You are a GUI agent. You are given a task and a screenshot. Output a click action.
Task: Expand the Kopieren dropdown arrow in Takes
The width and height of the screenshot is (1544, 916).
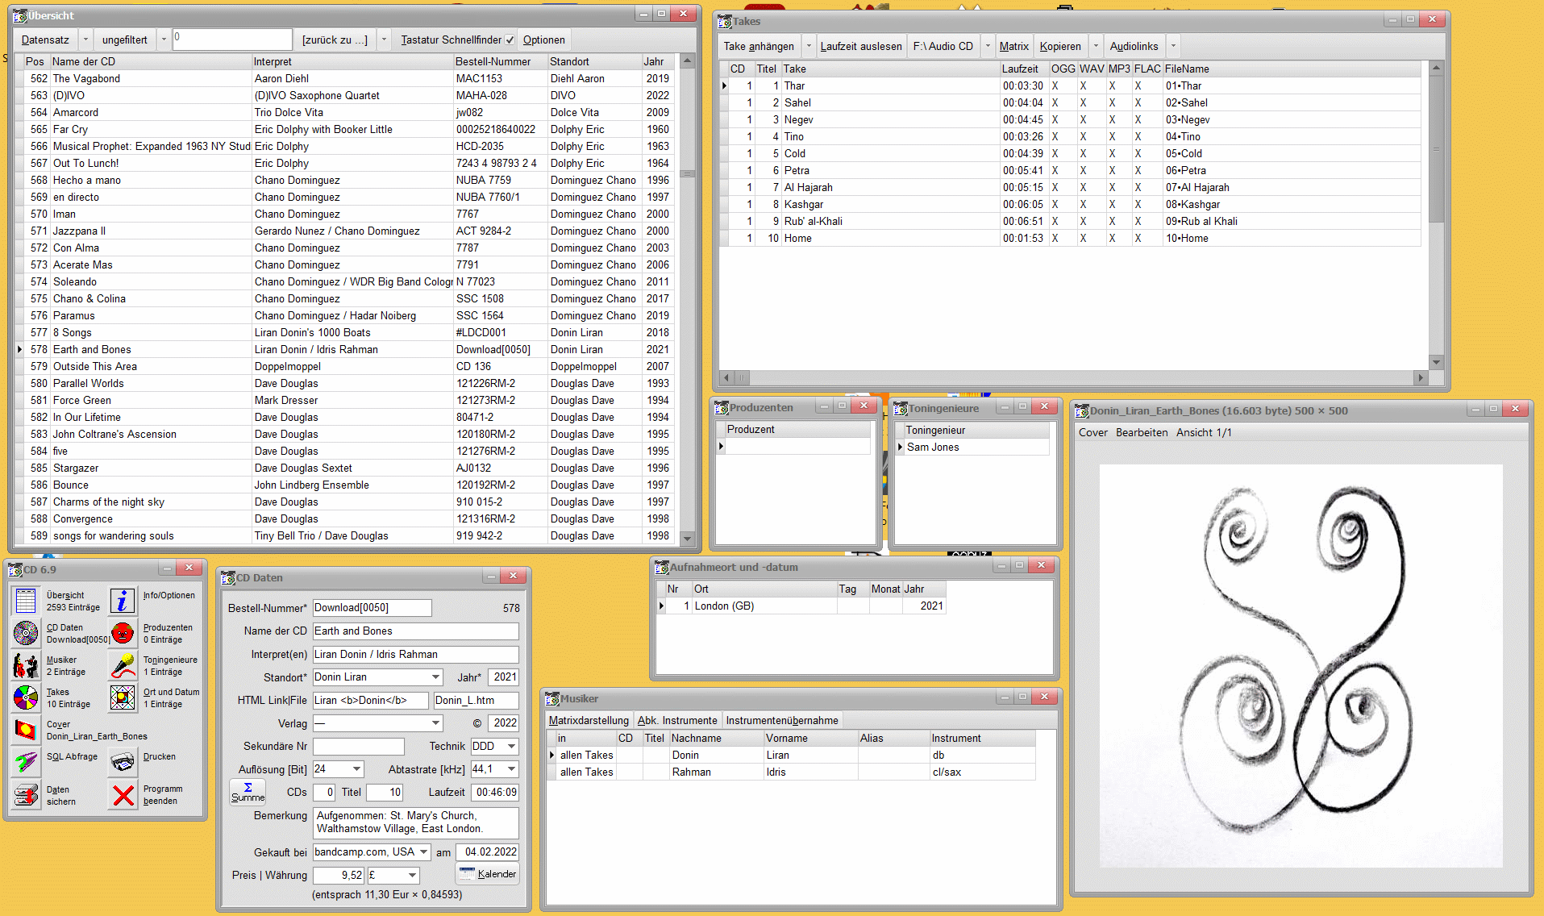[x=1096, y=46]
